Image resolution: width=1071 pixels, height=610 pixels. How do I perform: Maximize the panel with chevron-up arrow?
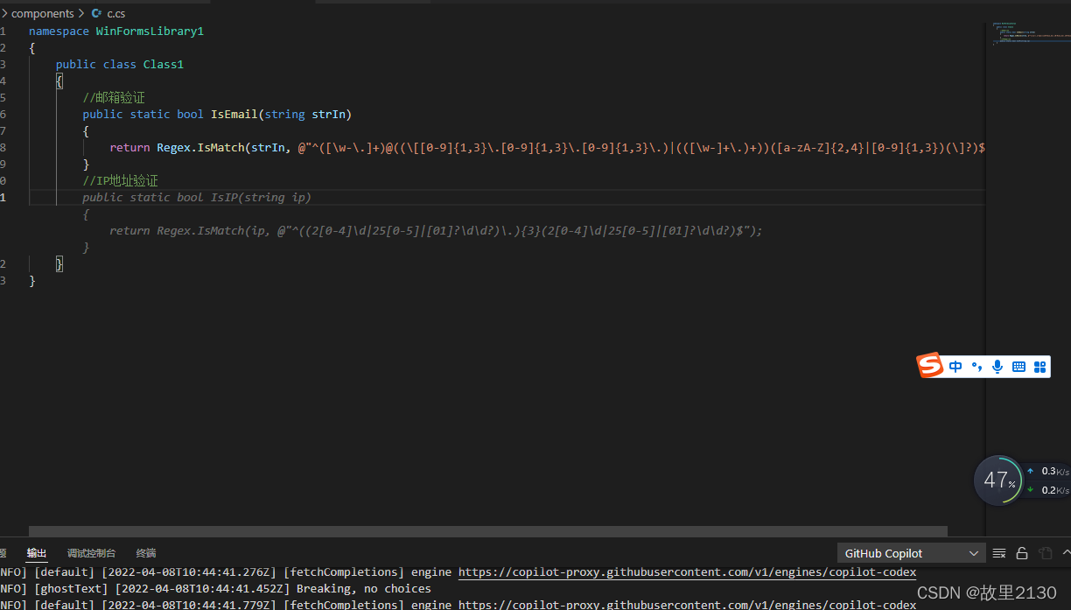(x=1066, y=553)
